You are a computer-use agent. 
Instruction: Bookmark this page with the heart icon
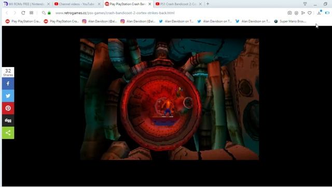310,13
